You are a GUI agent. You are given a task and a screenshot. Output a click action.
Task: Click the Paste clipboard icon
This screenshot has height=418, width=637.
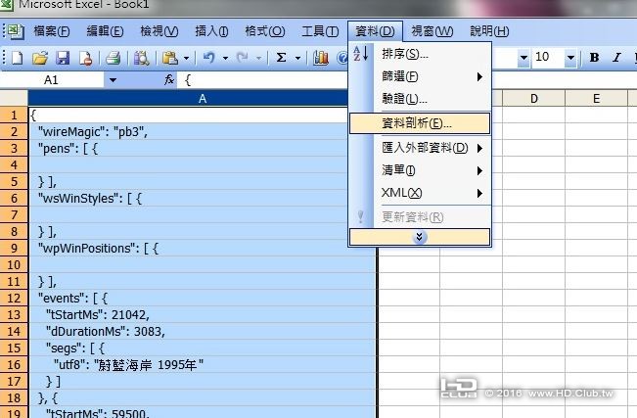click(170, 58)
